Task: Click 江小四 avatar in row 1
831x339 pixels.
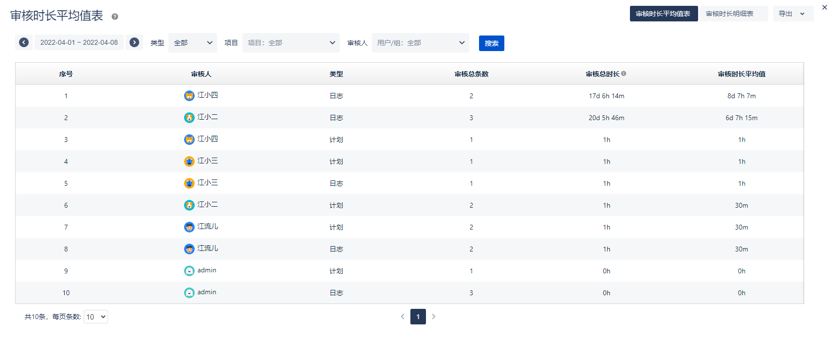Action: point(189,96)
